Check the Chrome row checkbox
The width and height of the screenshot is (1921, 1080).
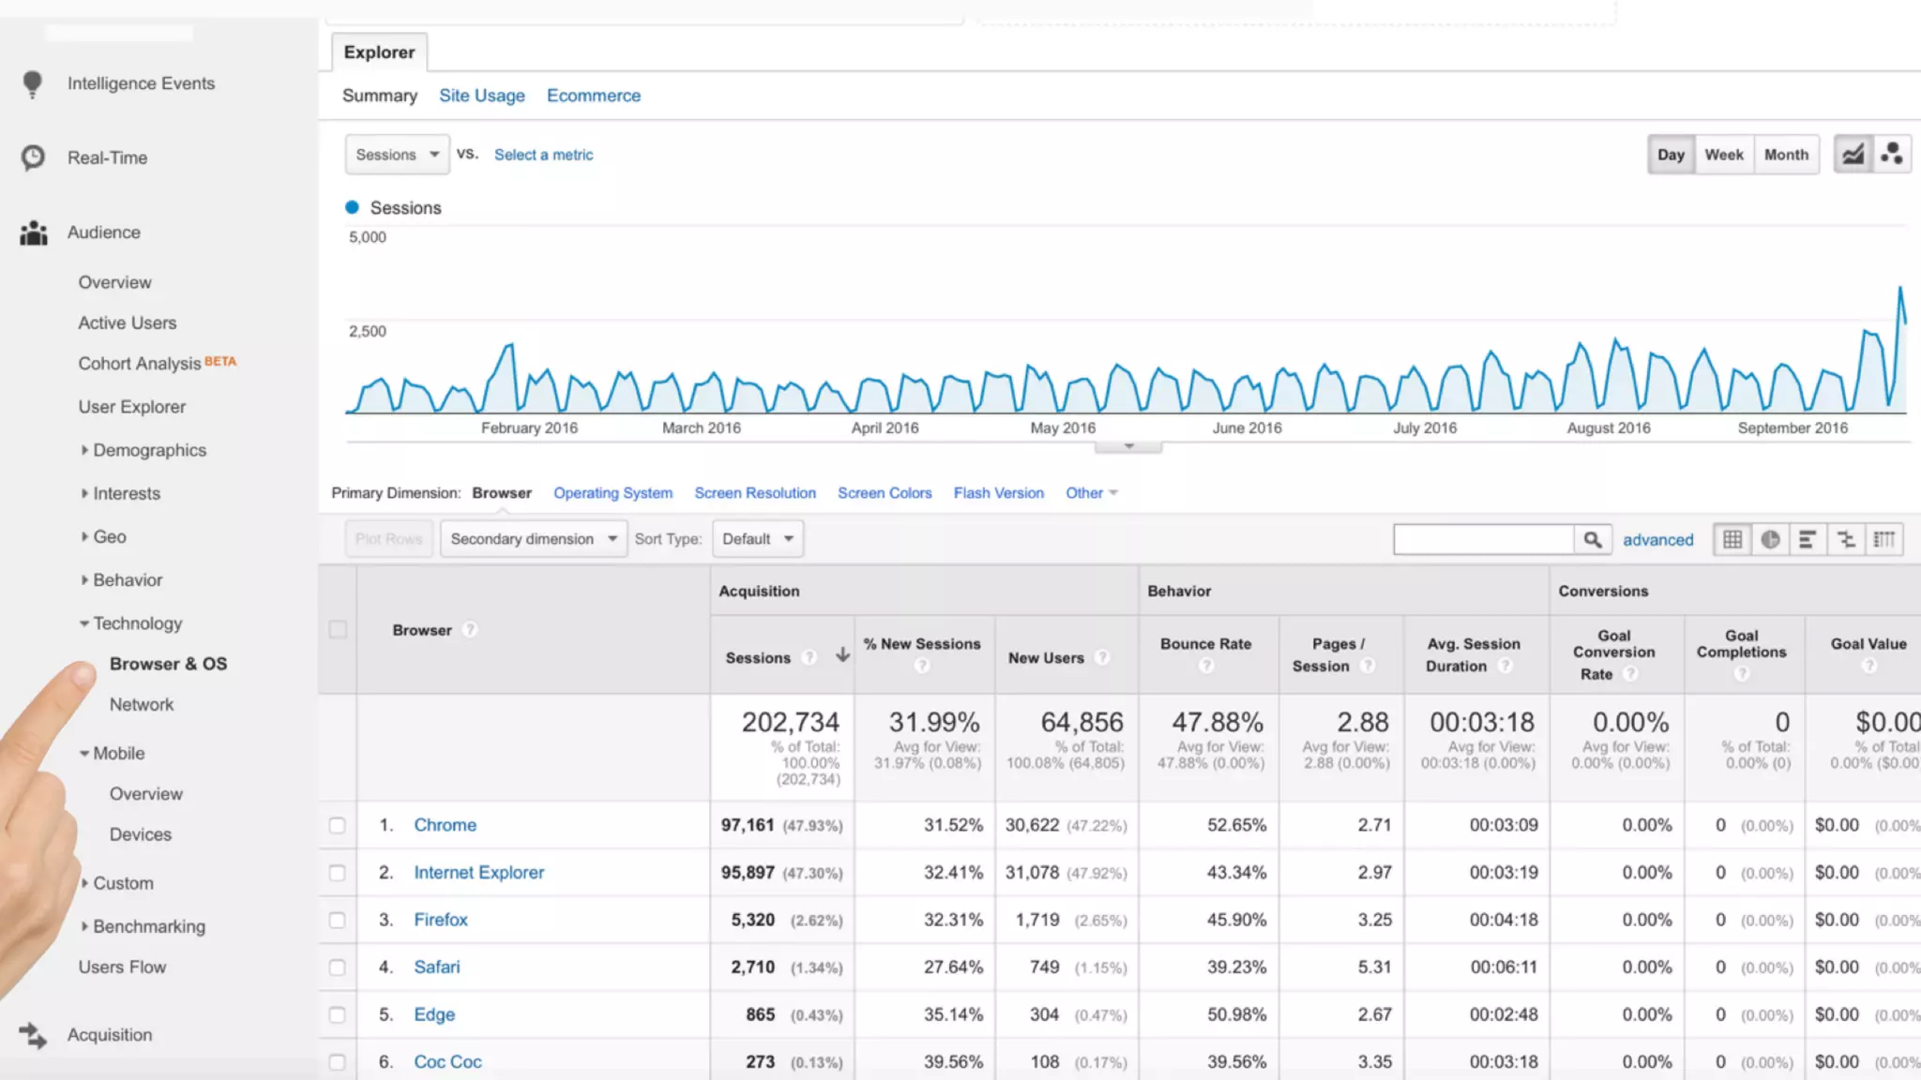pos(338,825)
